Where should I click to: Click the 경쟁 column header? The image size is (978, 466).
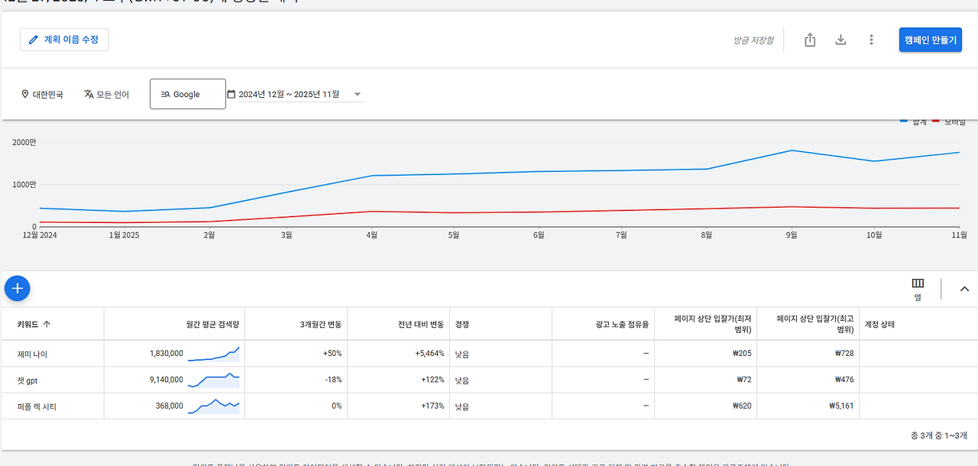[461, 324]
